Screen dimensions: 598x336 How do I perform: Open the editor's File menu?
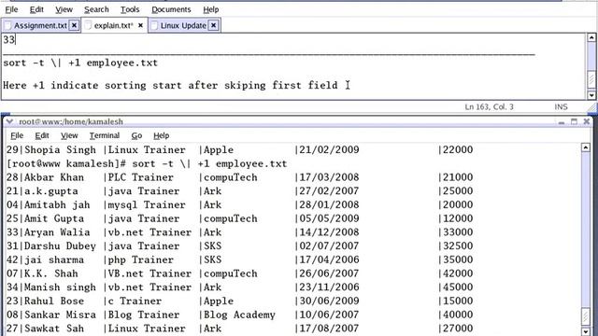coord(11,9)
